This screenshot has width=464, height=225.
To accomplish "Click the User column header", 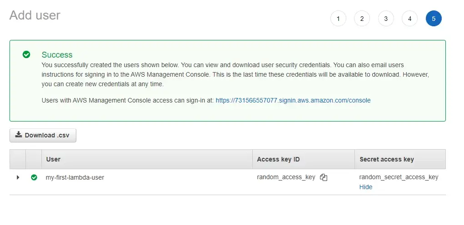I will click(53, 159).
